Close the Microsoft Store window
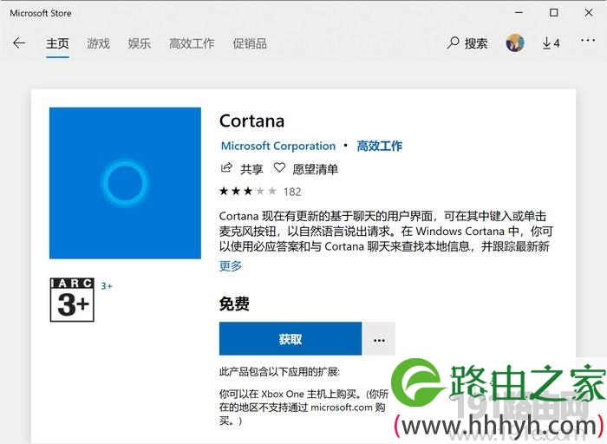The width and height of the screenshot is (607, 444). tap(589, 13)
